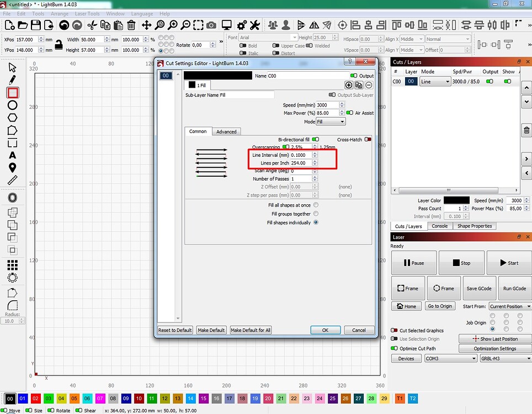Save project using the floppy disk icon
532x414 pixels.
pyautogui.click(x=36, y=25)
